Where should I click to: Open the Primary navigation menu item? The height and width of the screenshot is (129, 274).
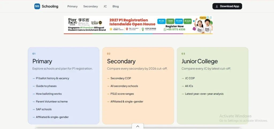[x=72, y=6]
